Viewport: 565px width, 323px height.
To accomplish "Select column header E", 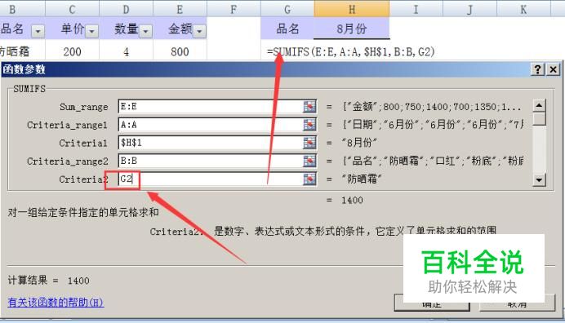I will [180, 9].
